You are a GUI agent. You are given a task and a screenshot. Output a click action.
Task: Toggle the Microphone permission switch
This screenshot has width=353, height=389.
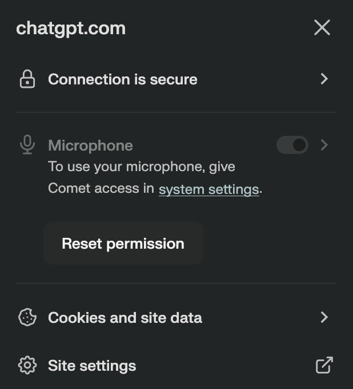pyautogui.click(x=292, y=145)
